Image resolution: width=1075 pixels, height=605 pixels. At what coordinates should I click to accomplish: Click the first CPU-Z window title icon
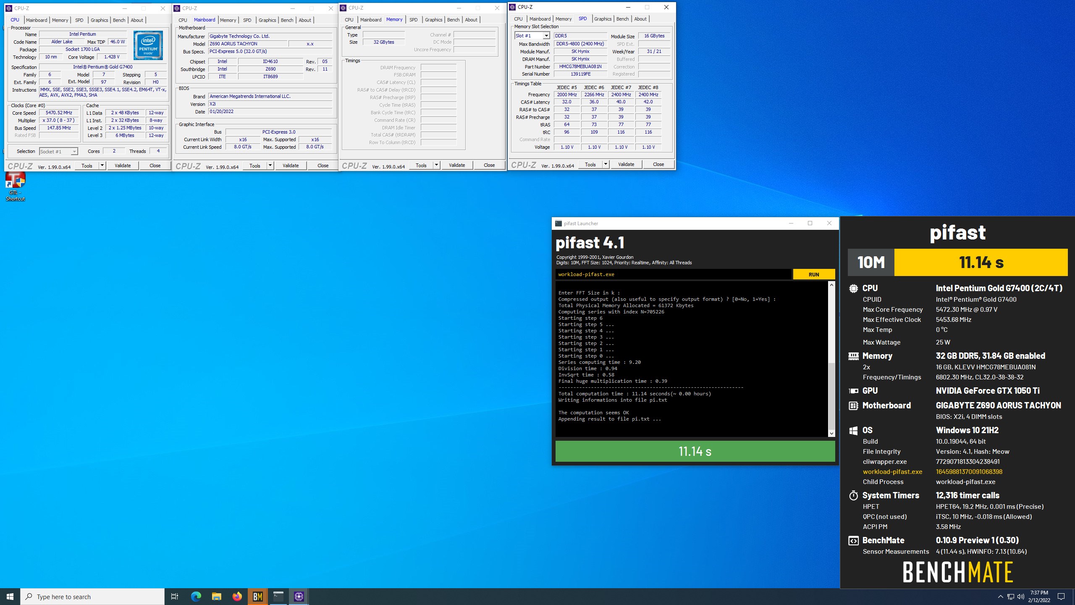(x=9, y=8)
